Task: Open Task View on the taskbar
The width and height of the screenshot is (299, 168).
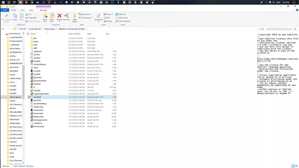Action: (15, 2)
